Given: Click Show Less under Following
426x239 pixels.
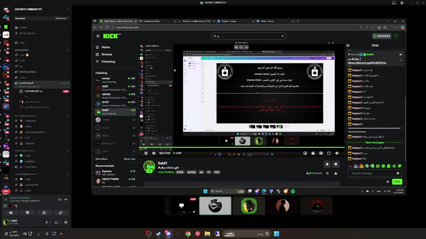Looking at the screenshot, I should (x=129, y=159).
